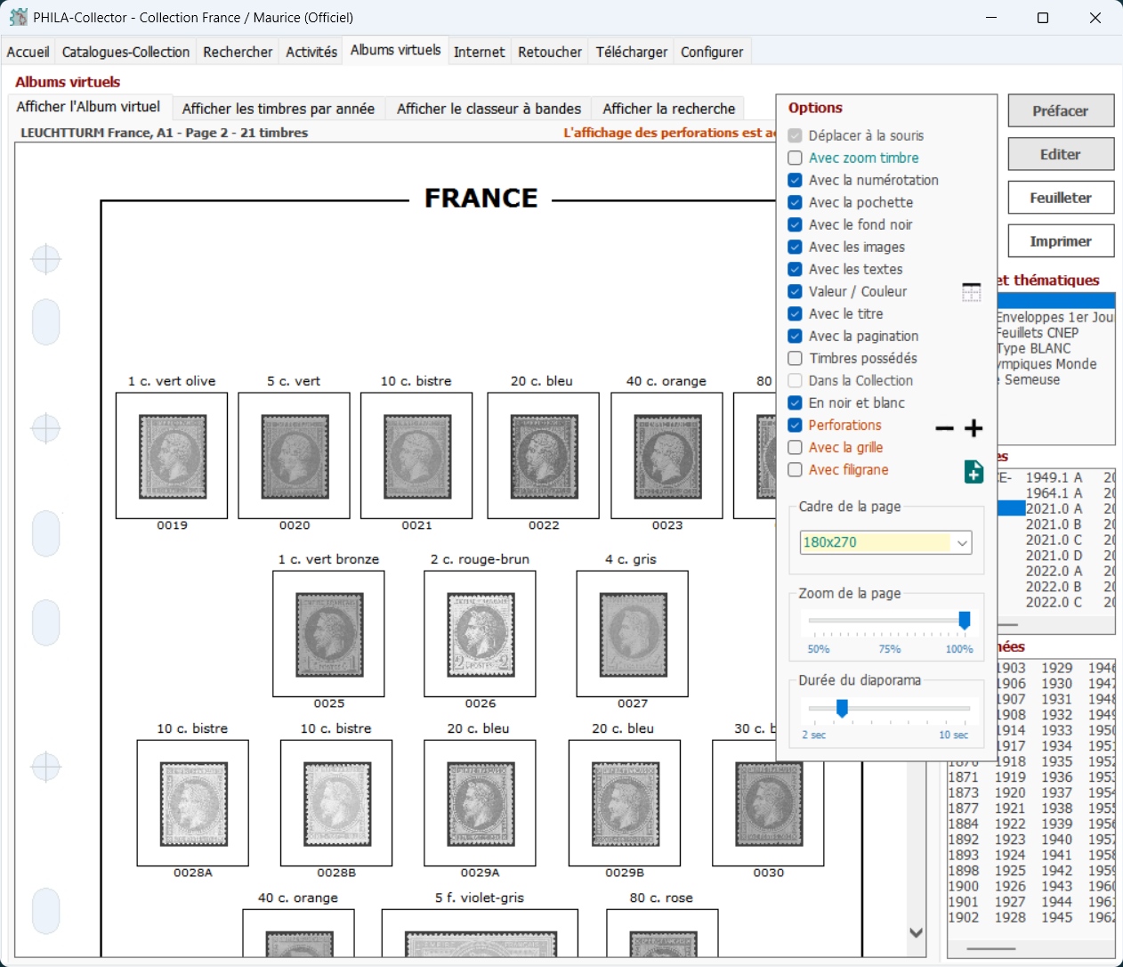Enable the Avec zoom timbre checkbox
Viewport: 1123px width, 967px height.
point(796,158)
